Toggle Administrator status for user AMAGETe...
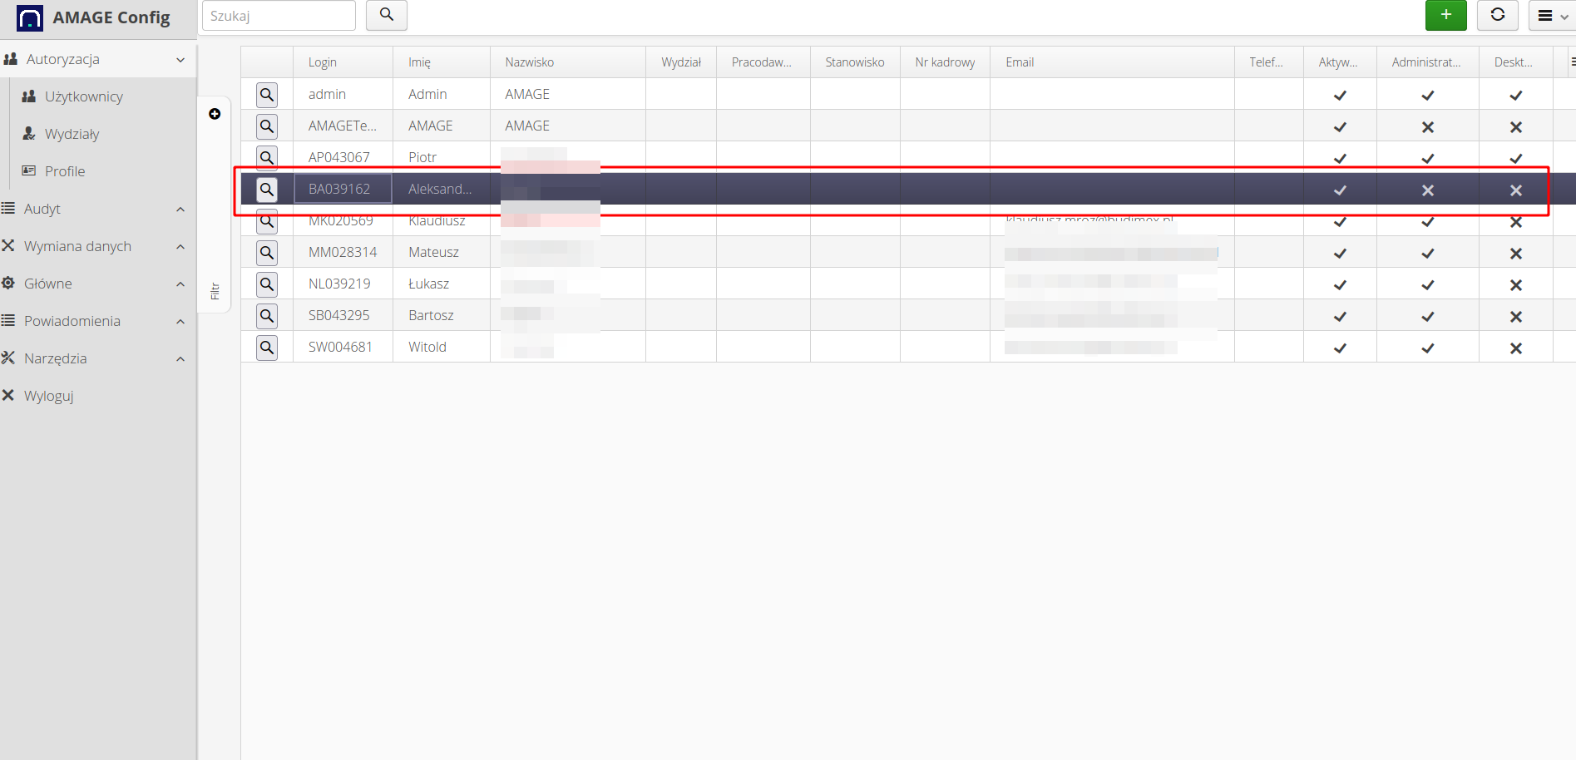The height and width of the screenshot is (760, 1576). [1427, 126]
